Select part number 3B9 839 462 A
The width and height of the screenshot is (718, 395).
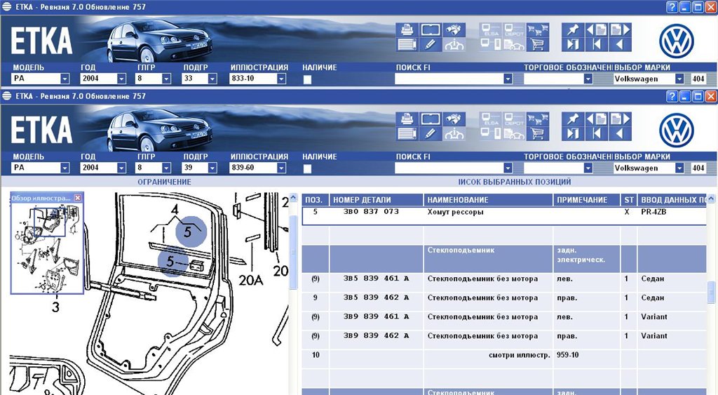click(x=376, y=336)
